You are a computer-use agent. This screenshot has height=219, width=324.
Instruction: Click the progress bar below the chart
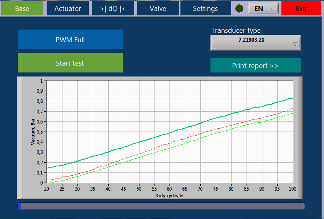coord(161,206)
